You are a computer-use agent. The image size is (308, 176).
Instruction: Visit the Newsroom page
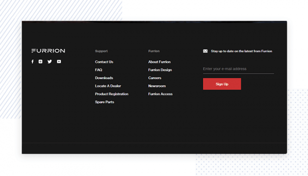coord(157,86)
